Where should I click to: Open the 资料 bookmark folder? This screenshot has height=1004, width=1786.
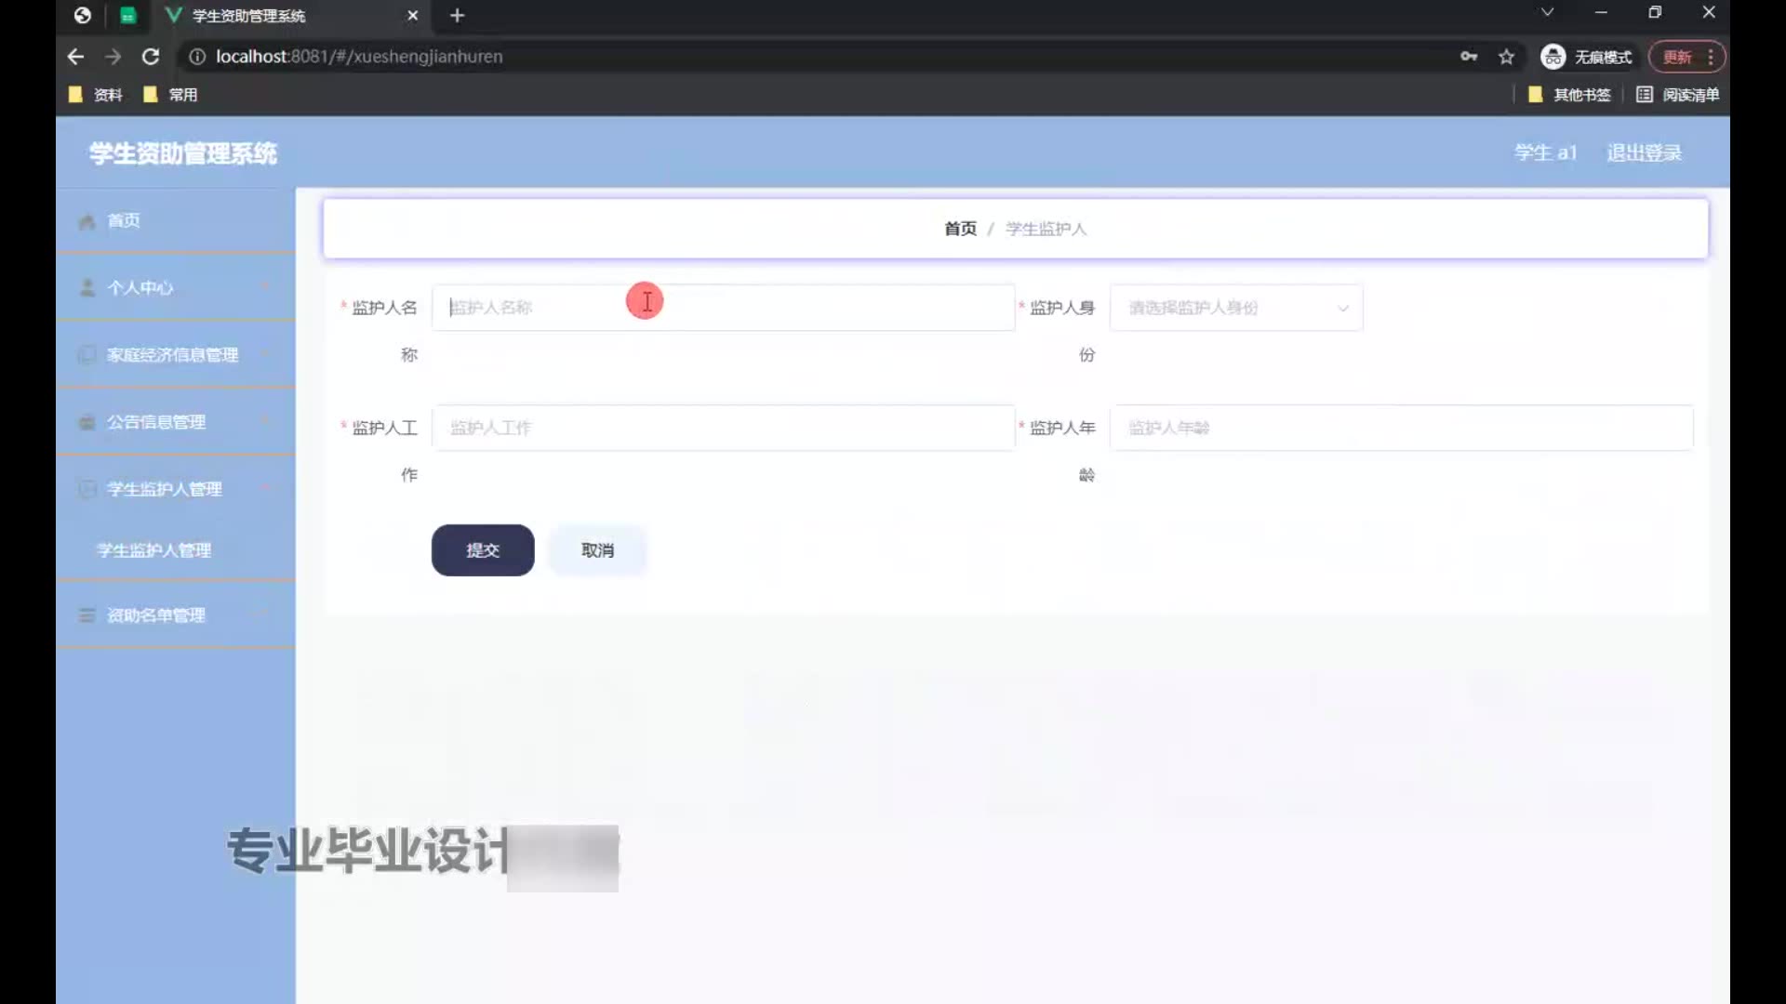point(96,95)
